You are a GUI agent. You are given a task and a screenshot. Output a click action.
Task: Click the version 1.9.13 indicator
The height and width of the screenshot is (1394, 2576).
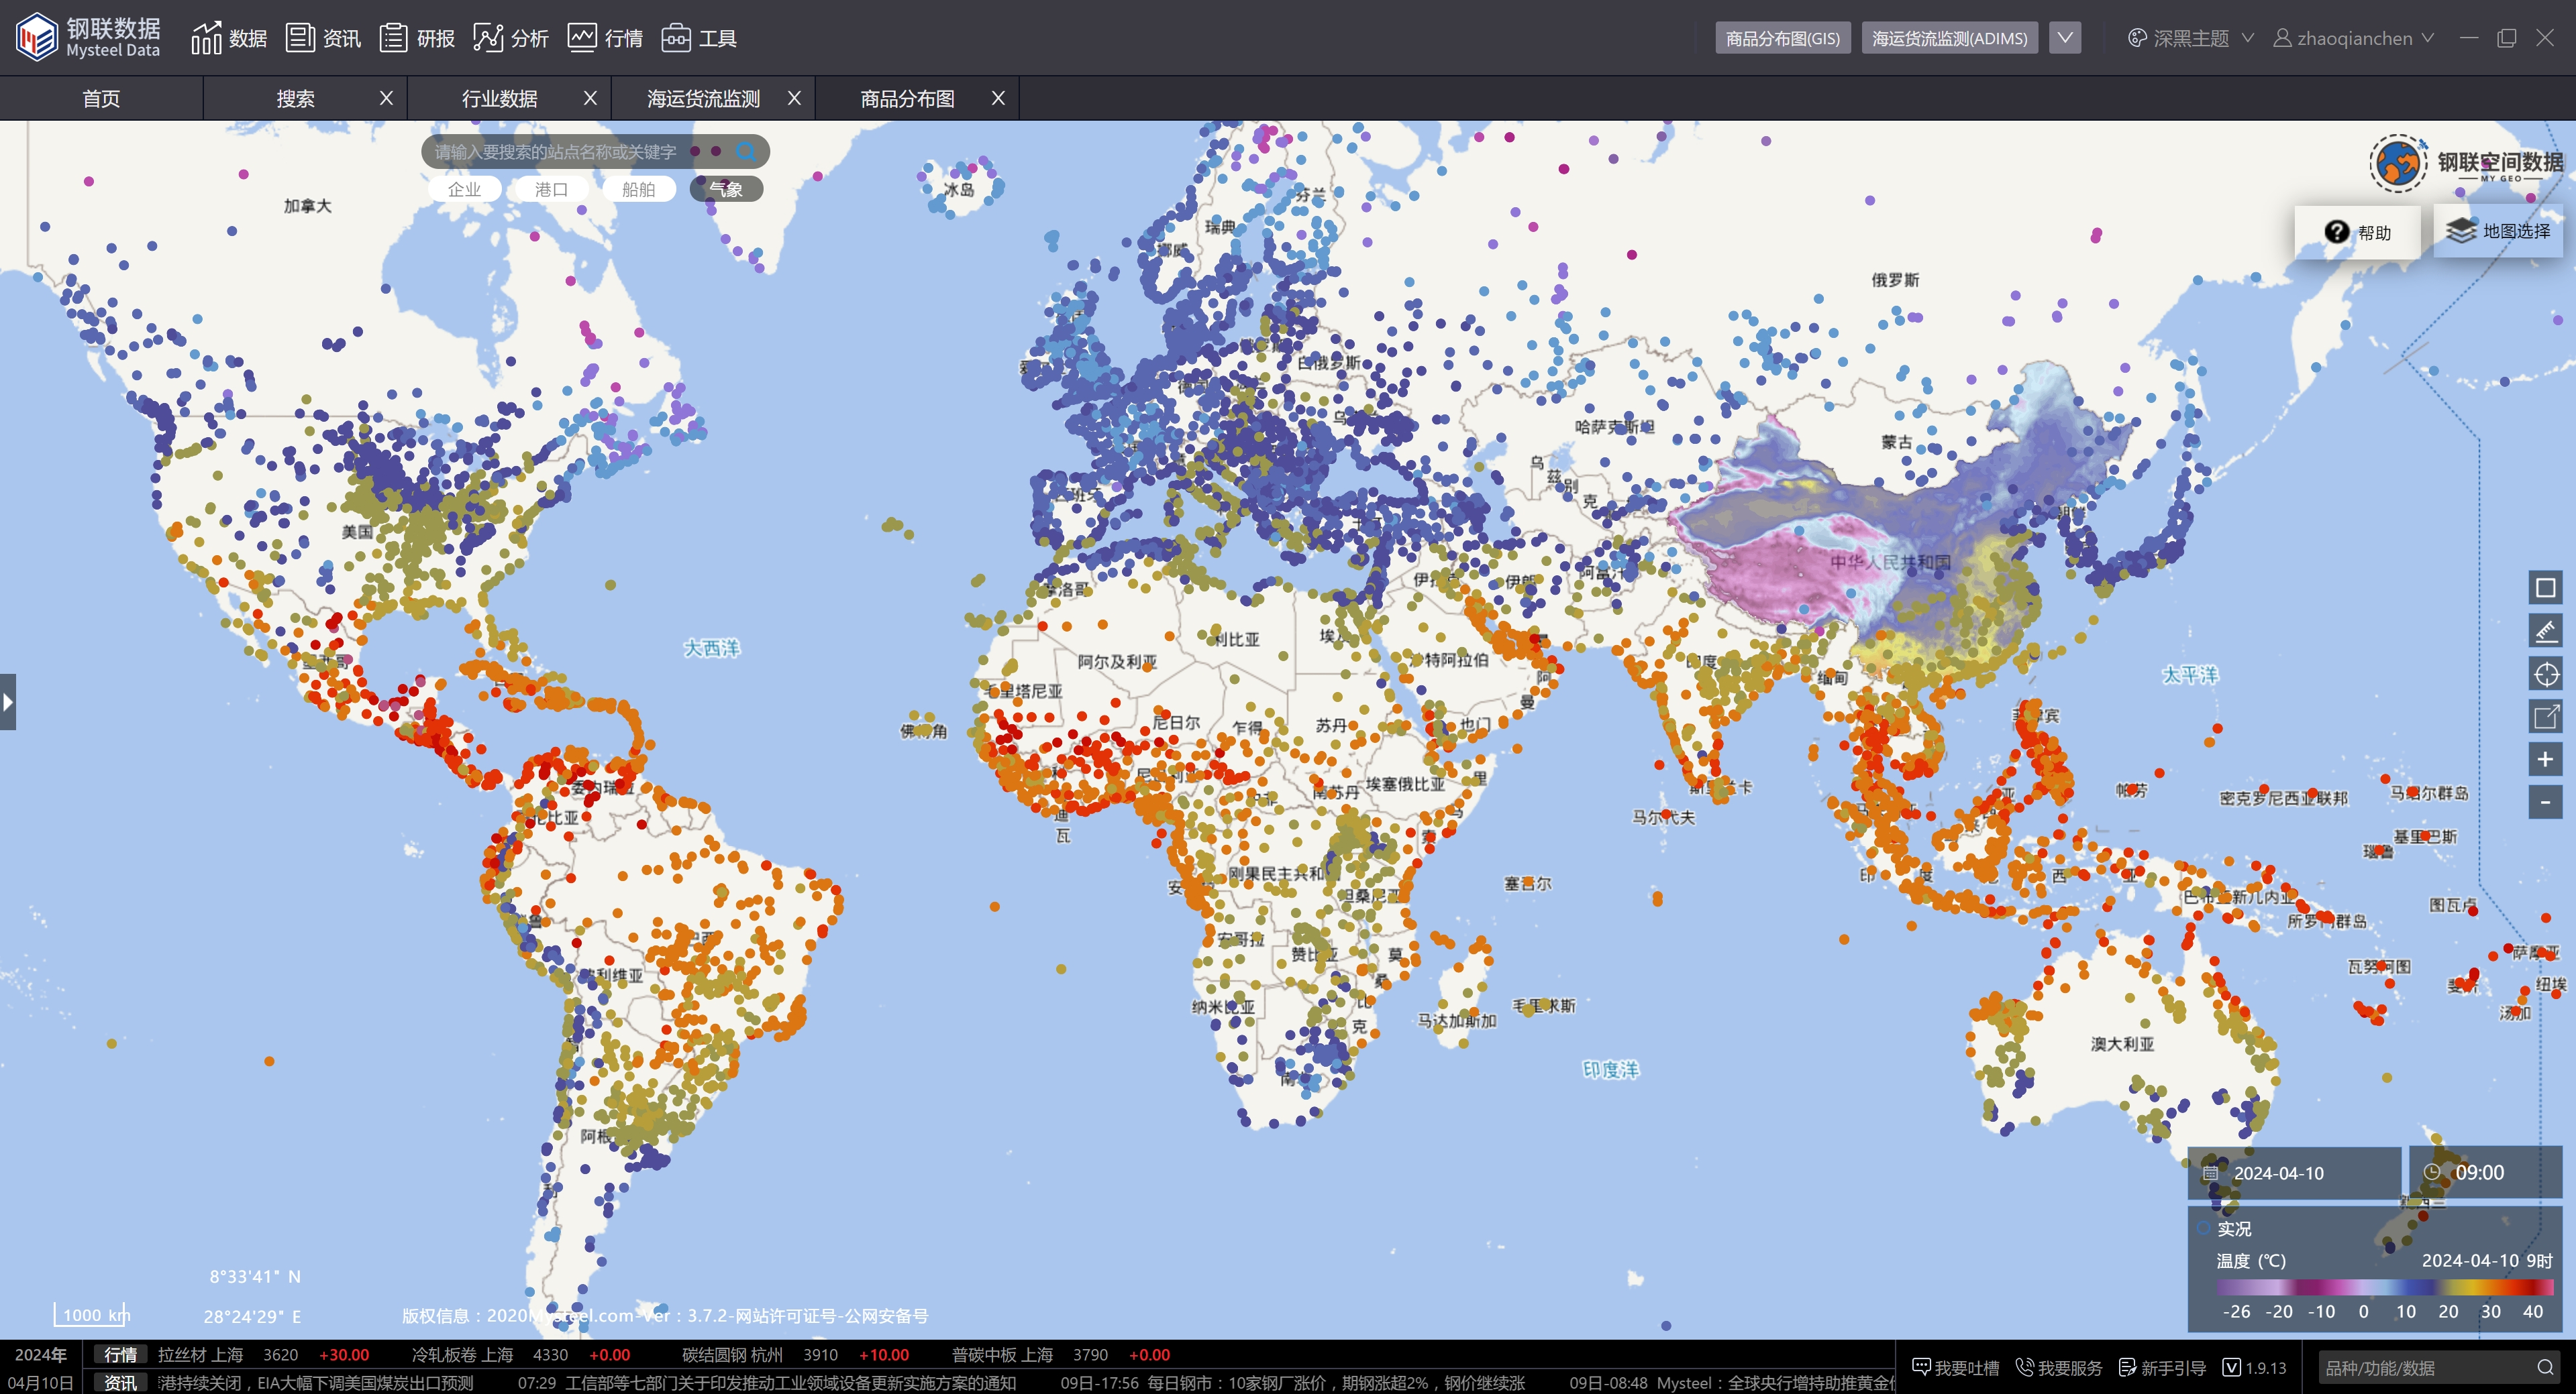point(2254,1368)
